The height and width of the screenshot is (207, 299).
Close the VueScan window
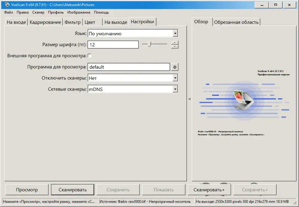pyautogui.click(x=289, y=5)
